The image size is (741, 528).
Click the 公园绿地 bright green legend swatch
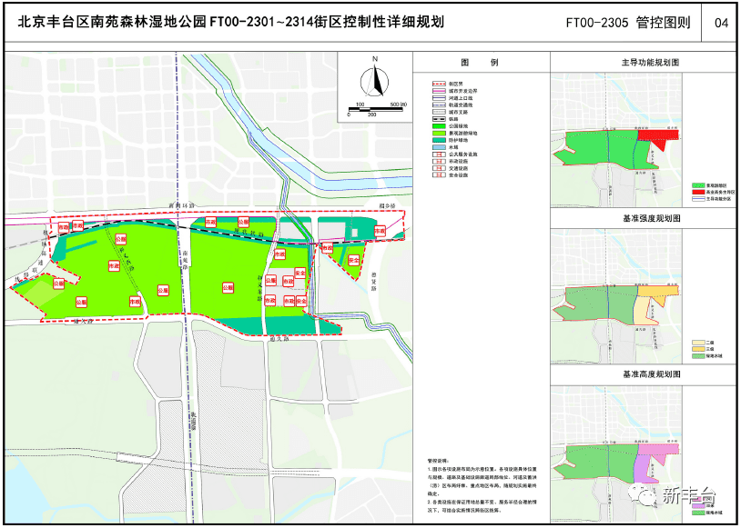(x=440, y=126)
